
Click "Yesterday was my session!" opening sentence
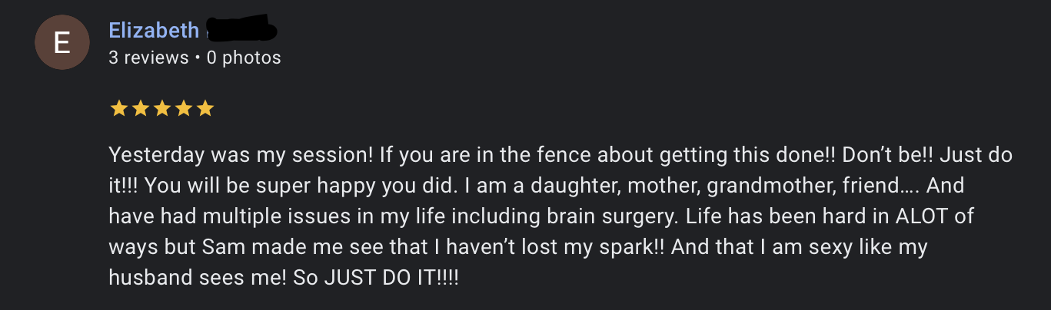pos(241,156)
